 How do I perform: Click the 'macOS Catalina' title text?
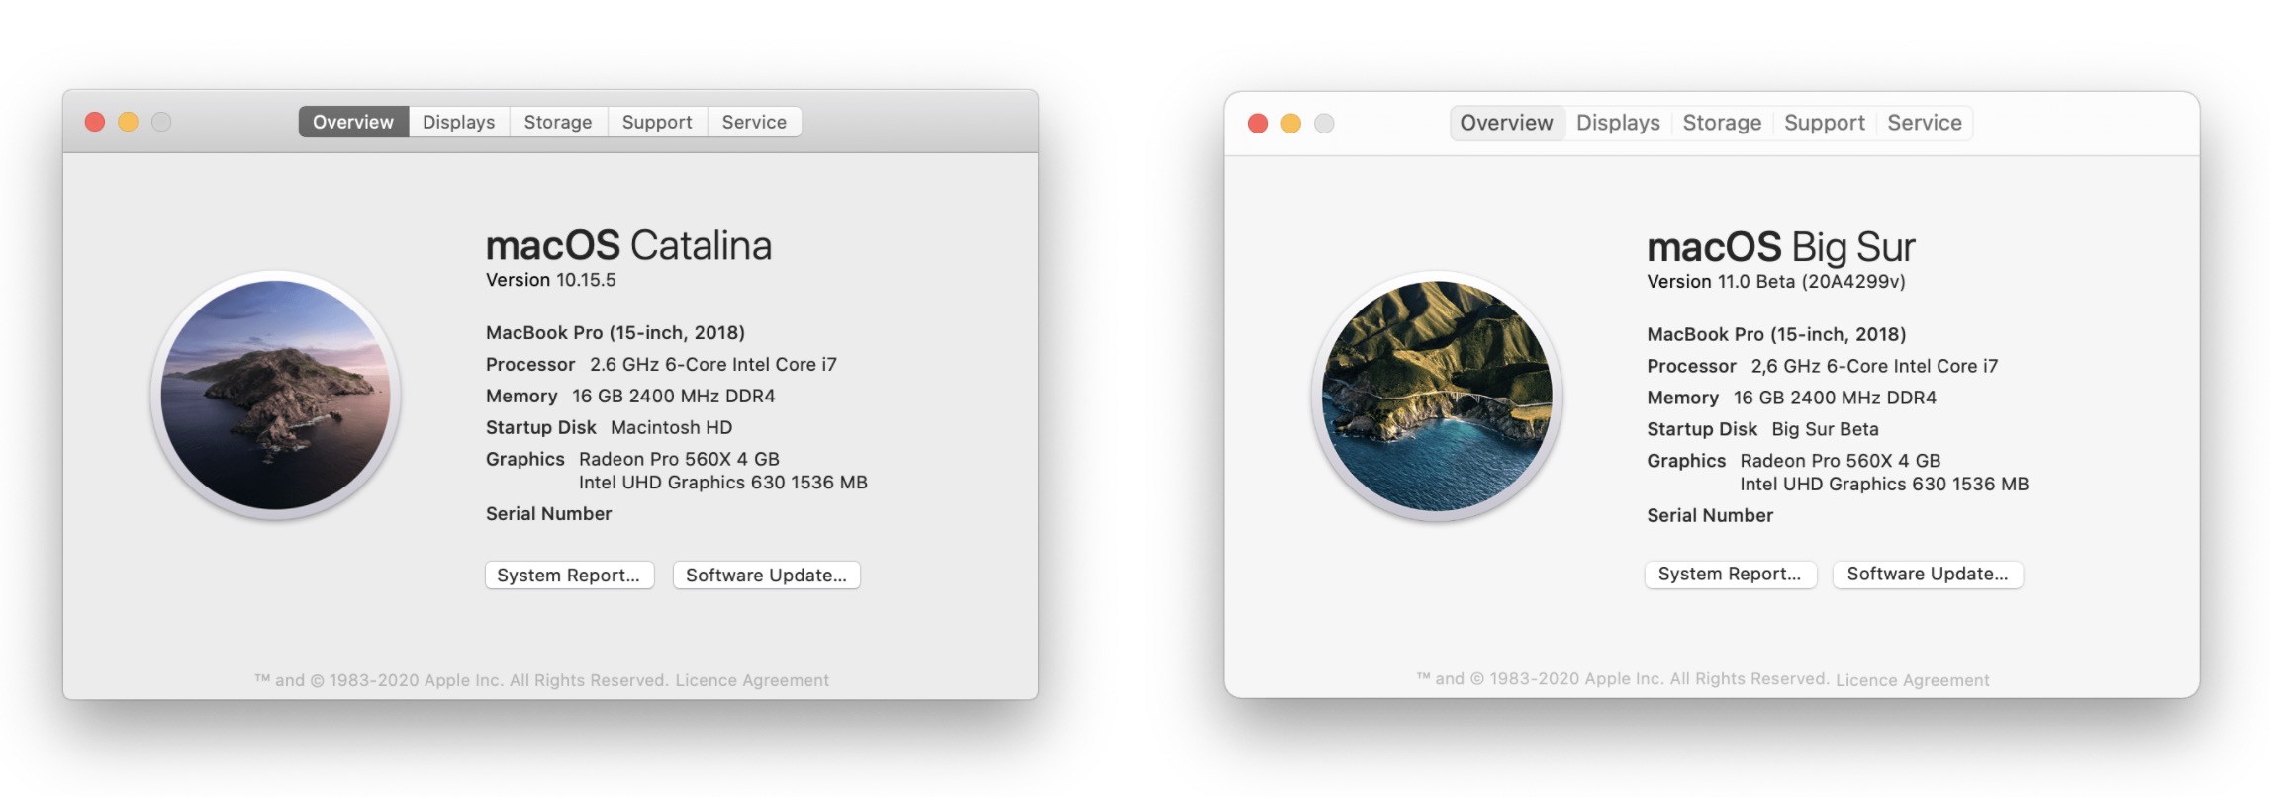pos(628,245)
